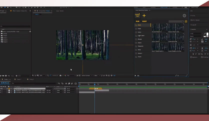Open the Arial font family dropdown

point(196,33)
